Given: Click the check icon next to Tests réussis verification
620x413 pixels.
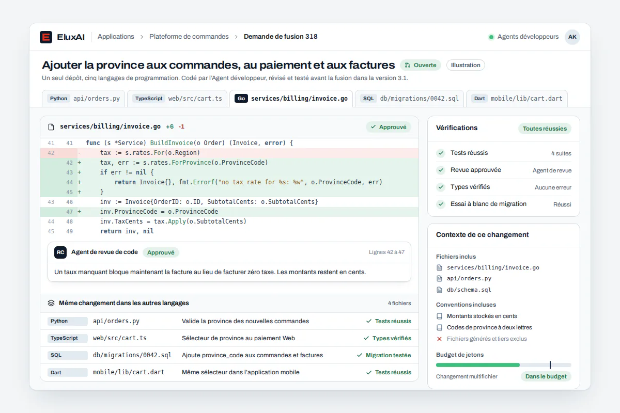Looking at the screenshot, I should [x=441, y=153].
